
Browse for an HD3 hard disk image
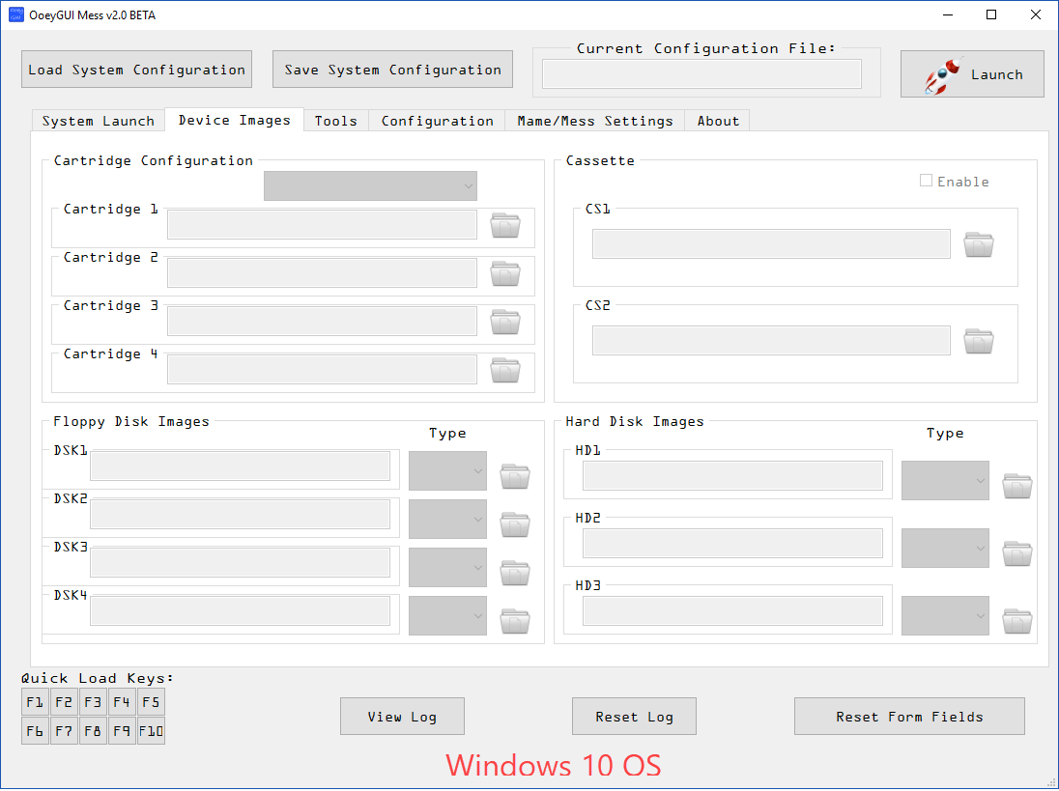[1017, 621]
